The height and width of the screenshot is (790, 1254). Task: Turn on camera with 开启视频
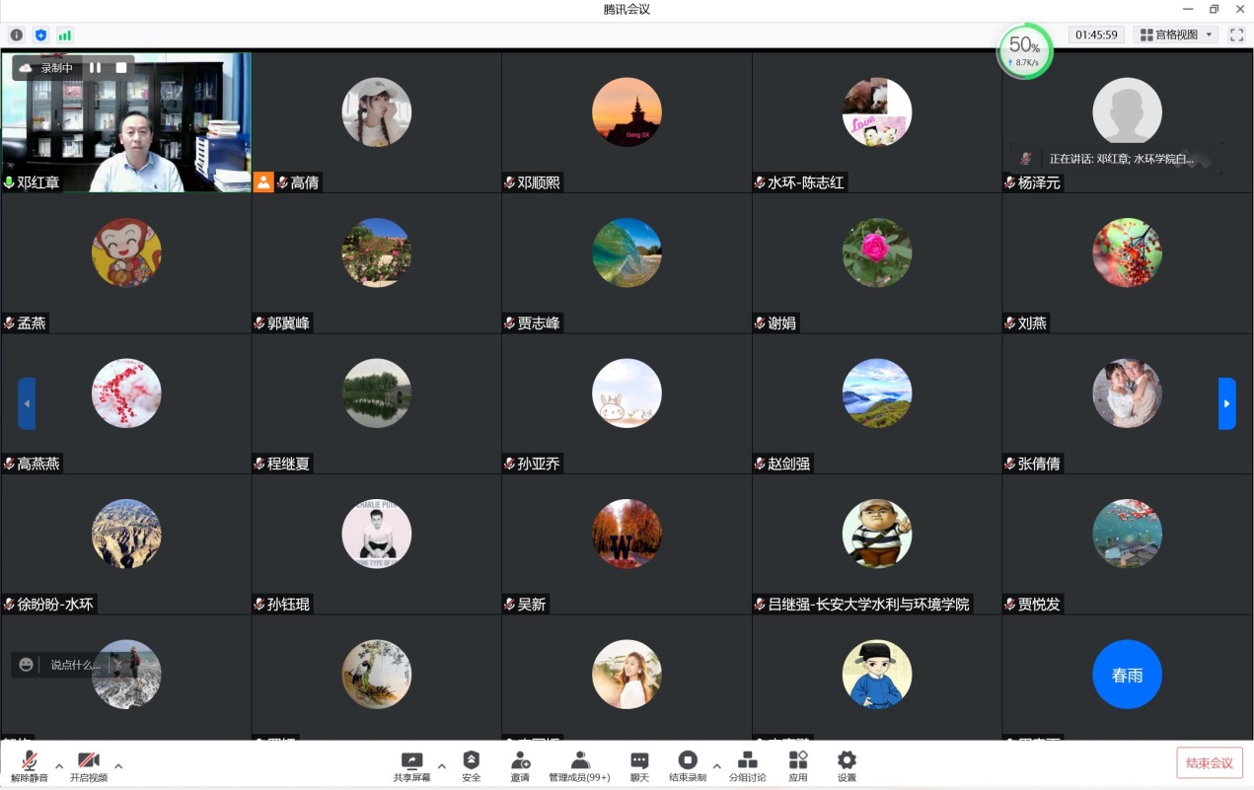pos(89,760)
